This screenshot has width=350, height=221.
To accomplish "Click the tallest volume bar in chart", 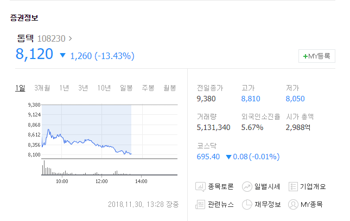I will point(44,167).
